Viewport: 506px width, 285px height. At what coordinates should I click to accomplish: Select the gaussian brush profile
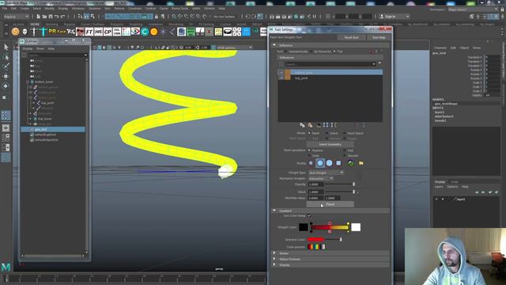[311, 163]
